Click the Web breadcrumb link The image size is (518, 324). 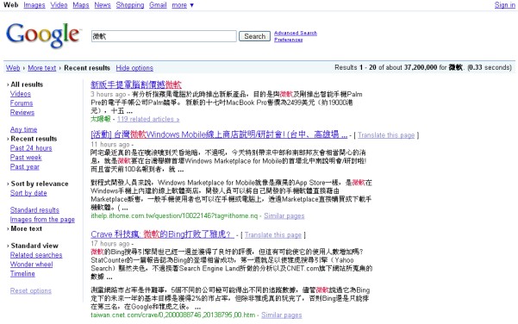click(x=13, y=68)
